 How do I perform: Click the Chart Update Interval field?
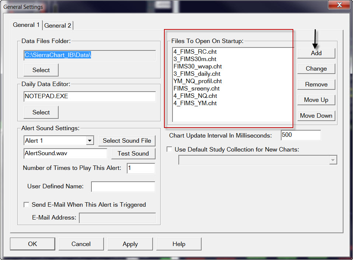pos(301,135)
